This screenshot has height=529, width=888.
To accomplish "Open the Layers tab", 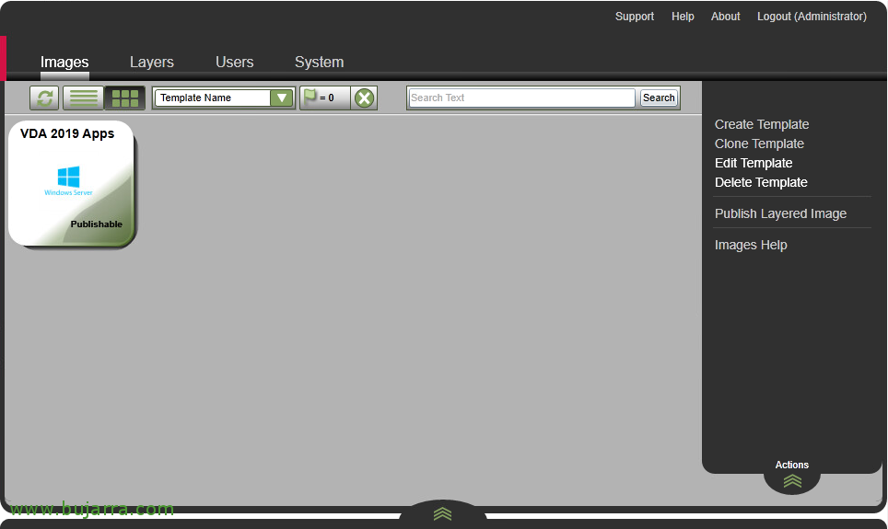I will coord(152,62).
